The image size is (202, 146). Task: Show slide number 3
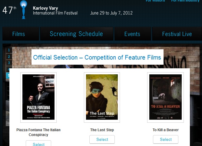[9, 63]
